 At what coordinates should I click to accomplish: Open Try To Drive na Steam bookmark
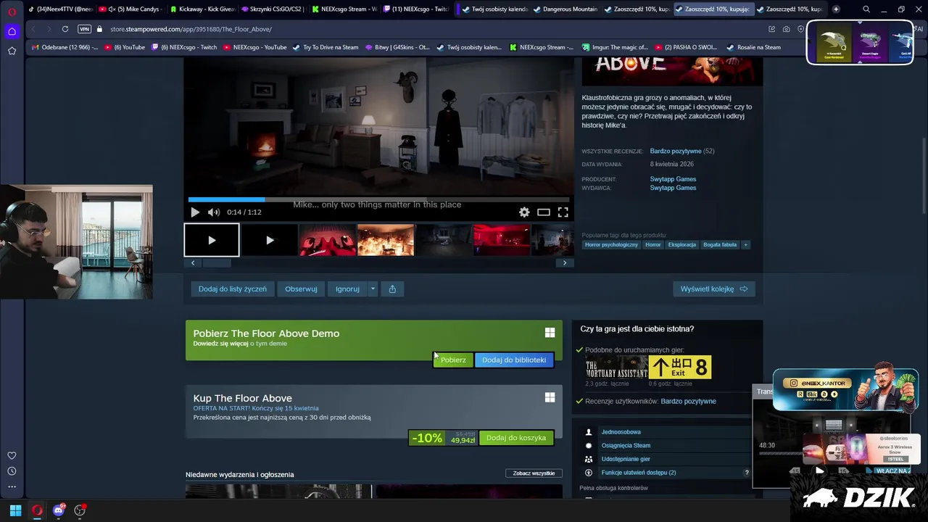(326, 47)
